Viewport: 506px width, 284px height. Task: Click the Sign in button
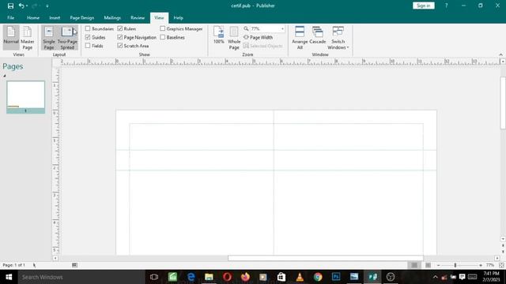pos(424,6)
